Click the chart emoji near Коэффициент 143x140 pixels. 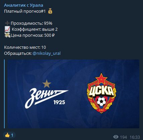[7, 29]
